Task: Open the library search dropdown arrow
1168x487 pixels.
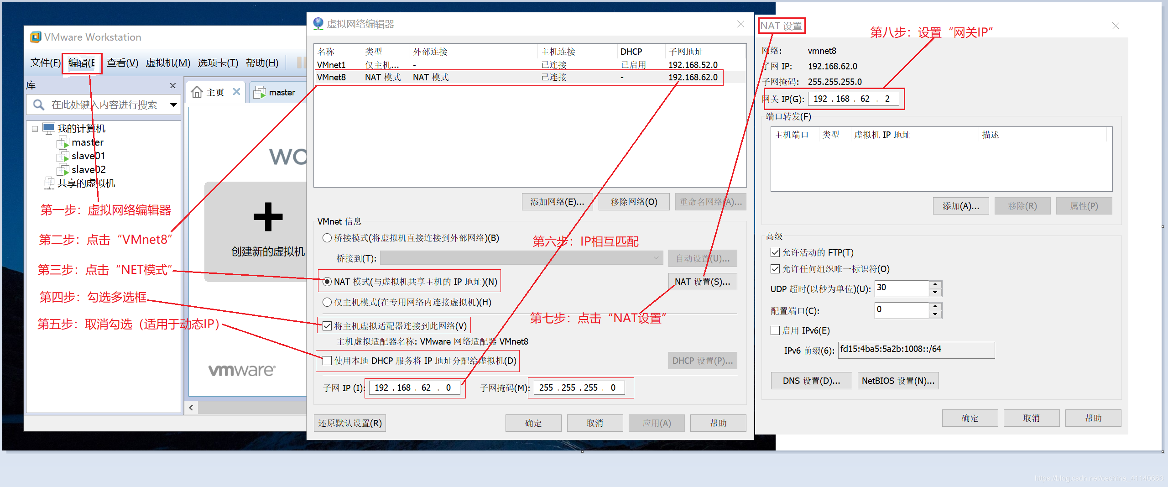Action: 173,105
